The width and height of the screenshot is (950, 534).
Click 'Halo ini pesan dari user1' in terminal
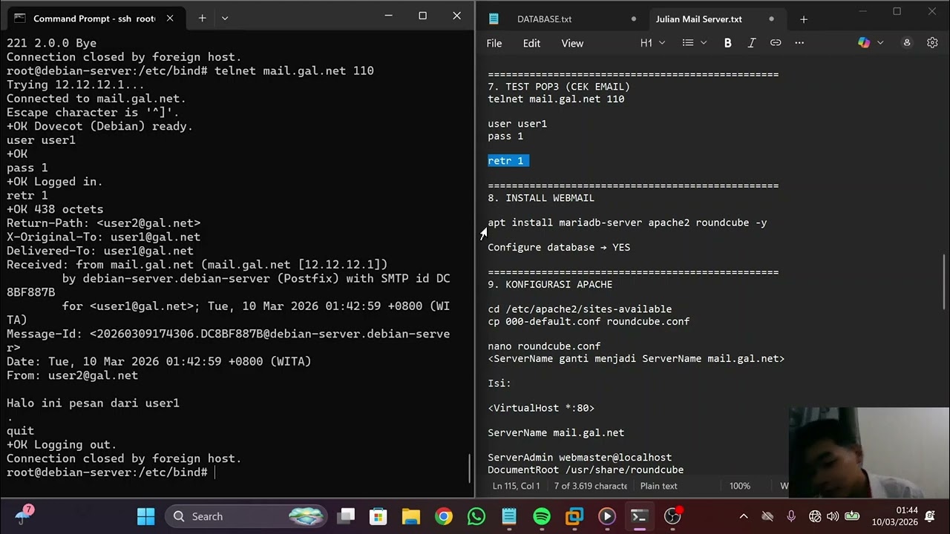click(93, 403)
